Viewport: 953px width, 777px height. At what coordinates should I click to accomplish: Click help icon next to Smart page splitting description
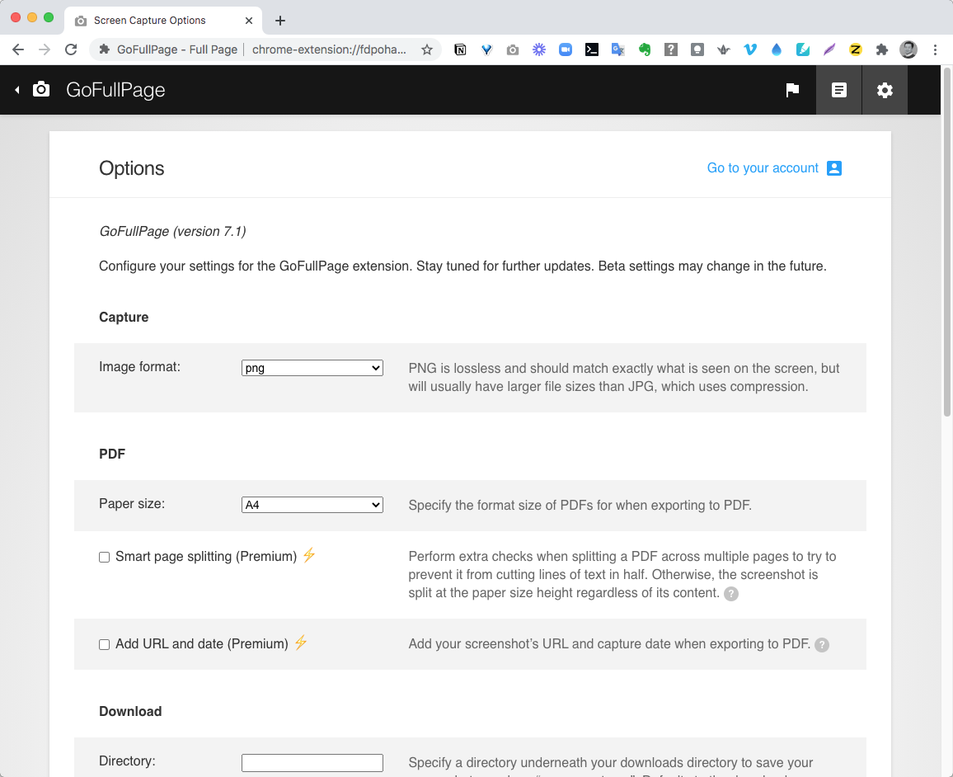(731, 594)
